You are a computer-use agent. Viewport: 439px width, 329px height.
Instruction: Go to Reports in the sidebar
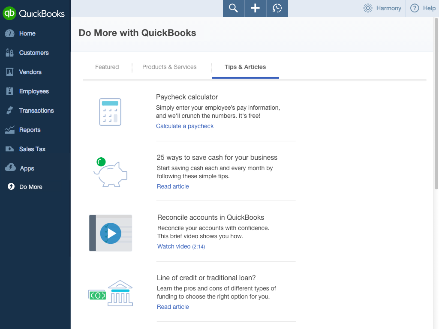pos(30,130)
